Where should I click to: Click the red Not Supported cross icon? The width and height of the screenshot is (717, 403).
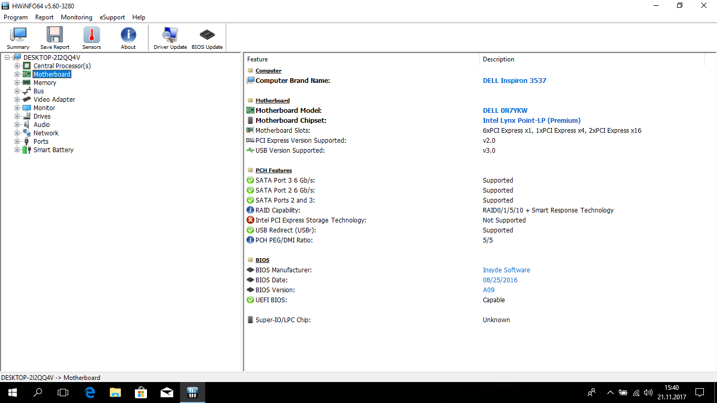250,220
